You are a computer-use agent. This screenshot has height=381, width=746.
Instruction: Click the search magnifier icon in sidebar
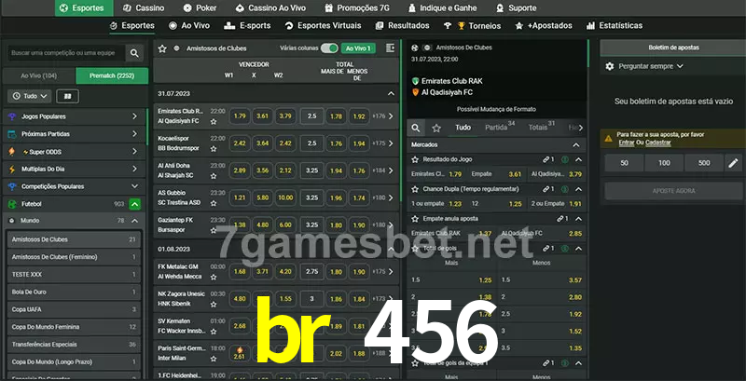[x=134, y=53]
